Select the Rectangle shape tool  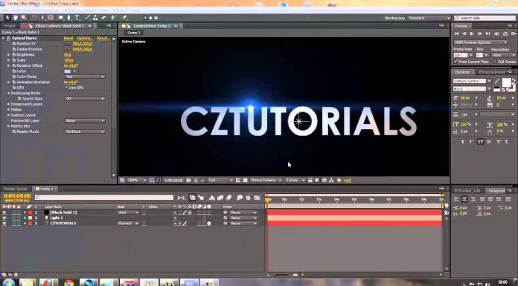[x=61, y=18]
